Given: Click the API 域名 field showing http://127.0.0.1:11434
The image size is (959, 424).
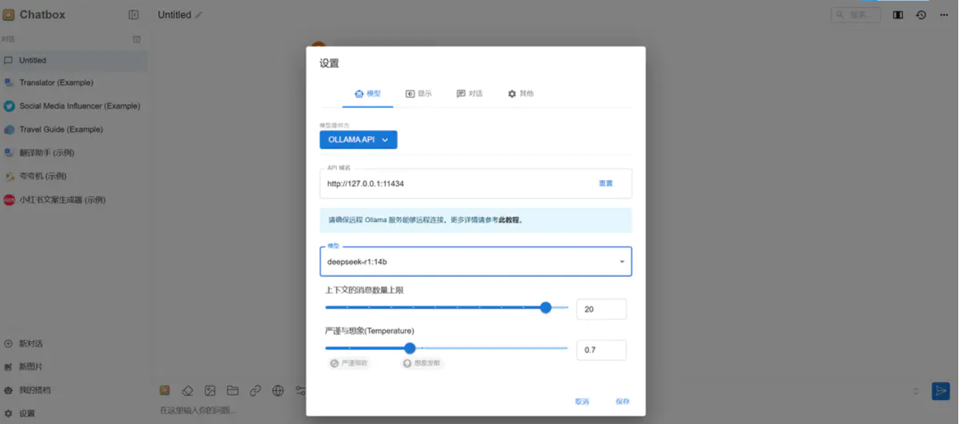Looking at the screenshot, I should (x=476, y=183).
